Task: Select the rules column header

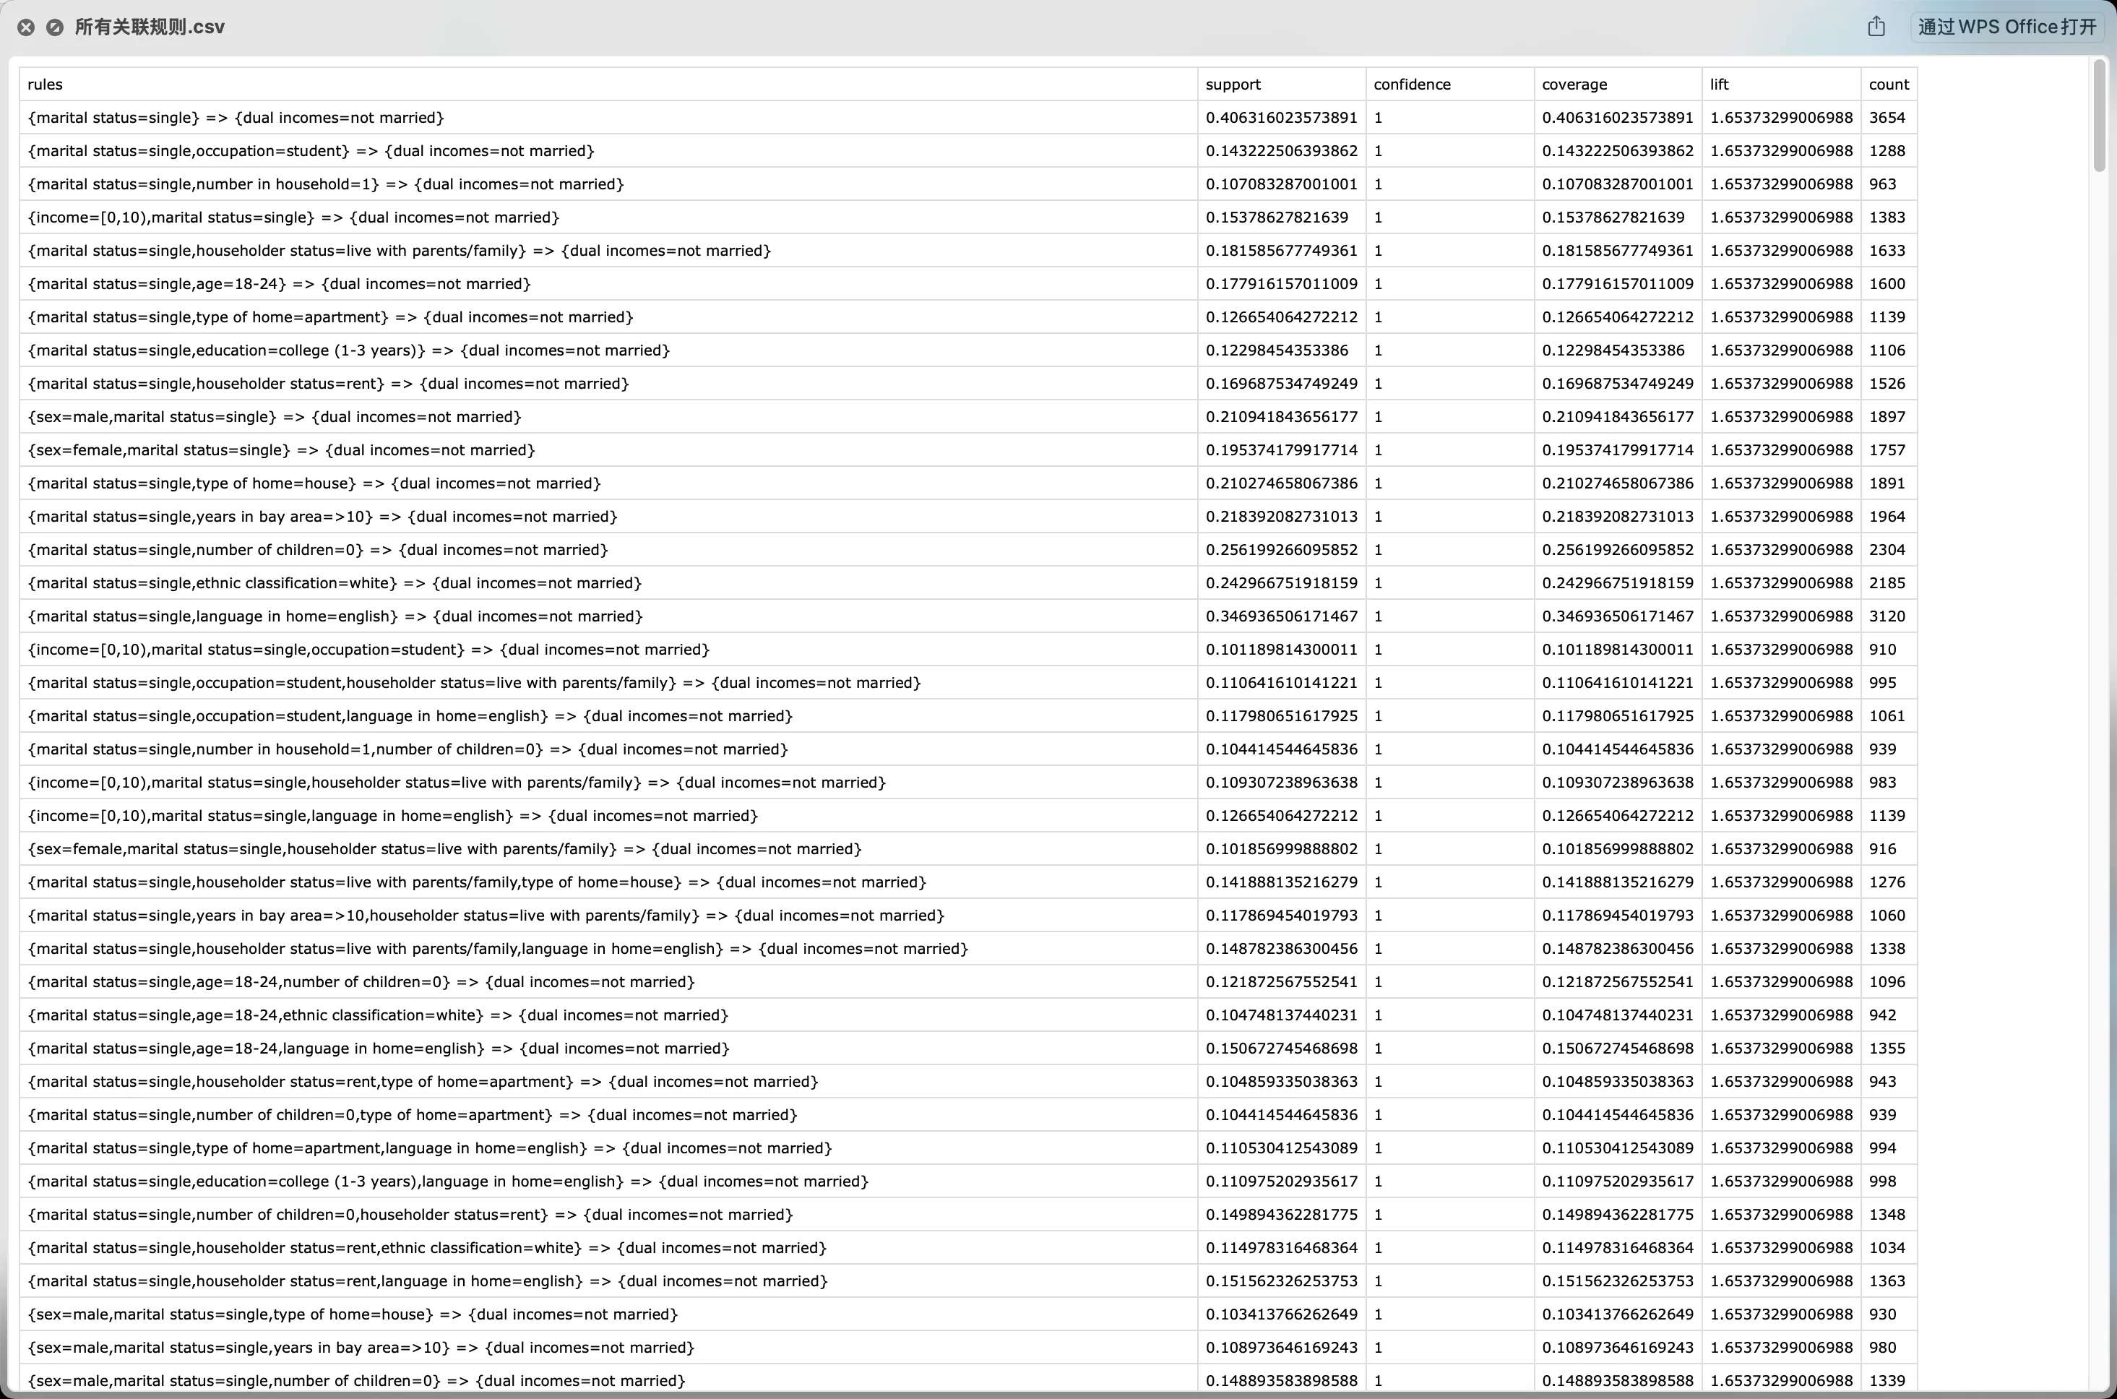Action: pos(46,85)
